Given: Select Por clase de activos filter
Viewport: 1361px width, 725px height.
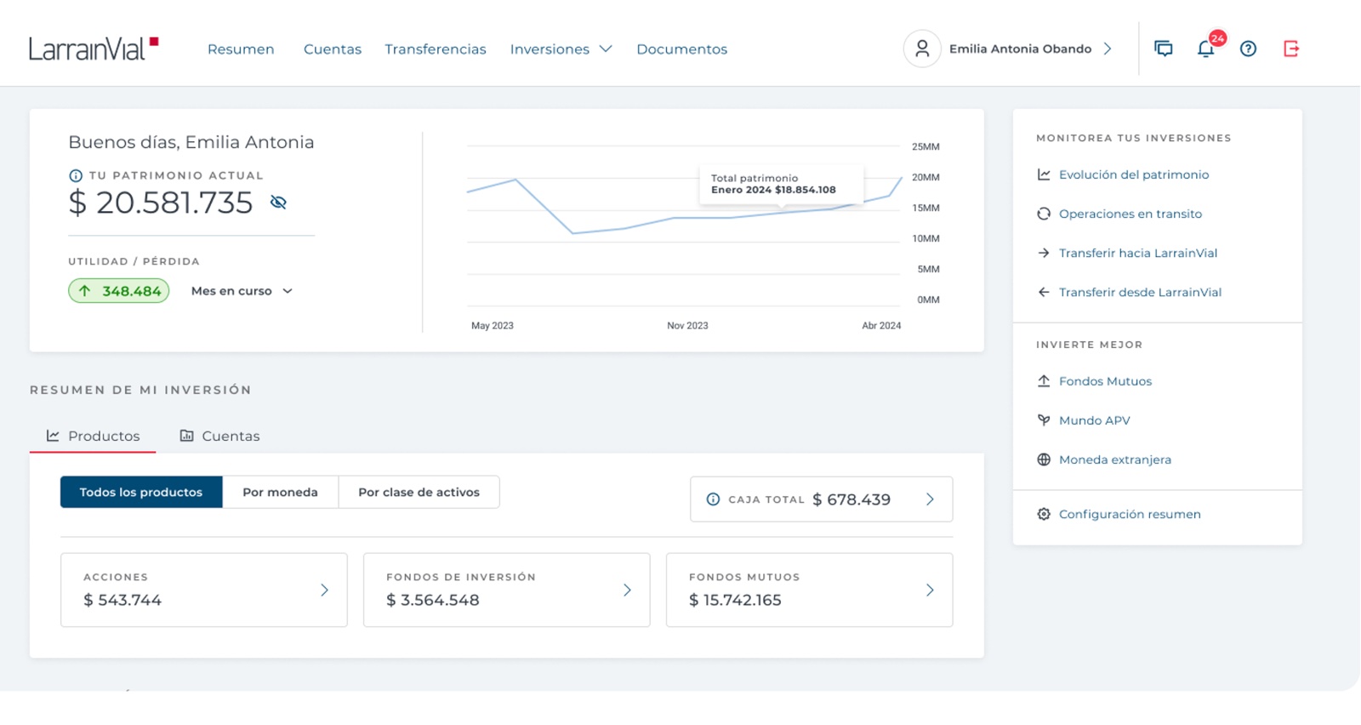Looking at the screenshot, I should (419, 492).
